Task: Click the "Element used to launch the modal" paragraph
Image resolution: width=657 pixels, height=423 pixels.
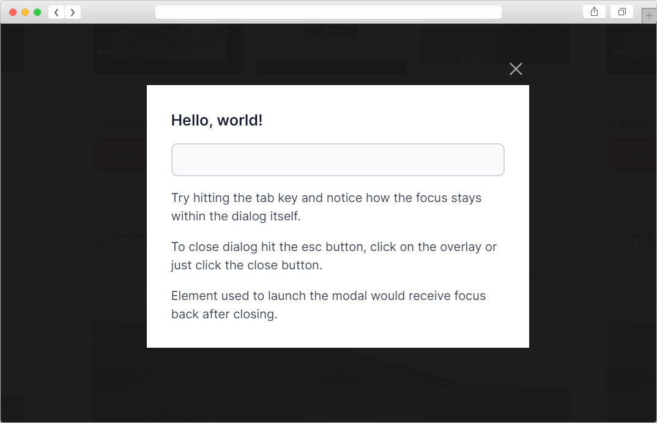Action: (328, 305)
